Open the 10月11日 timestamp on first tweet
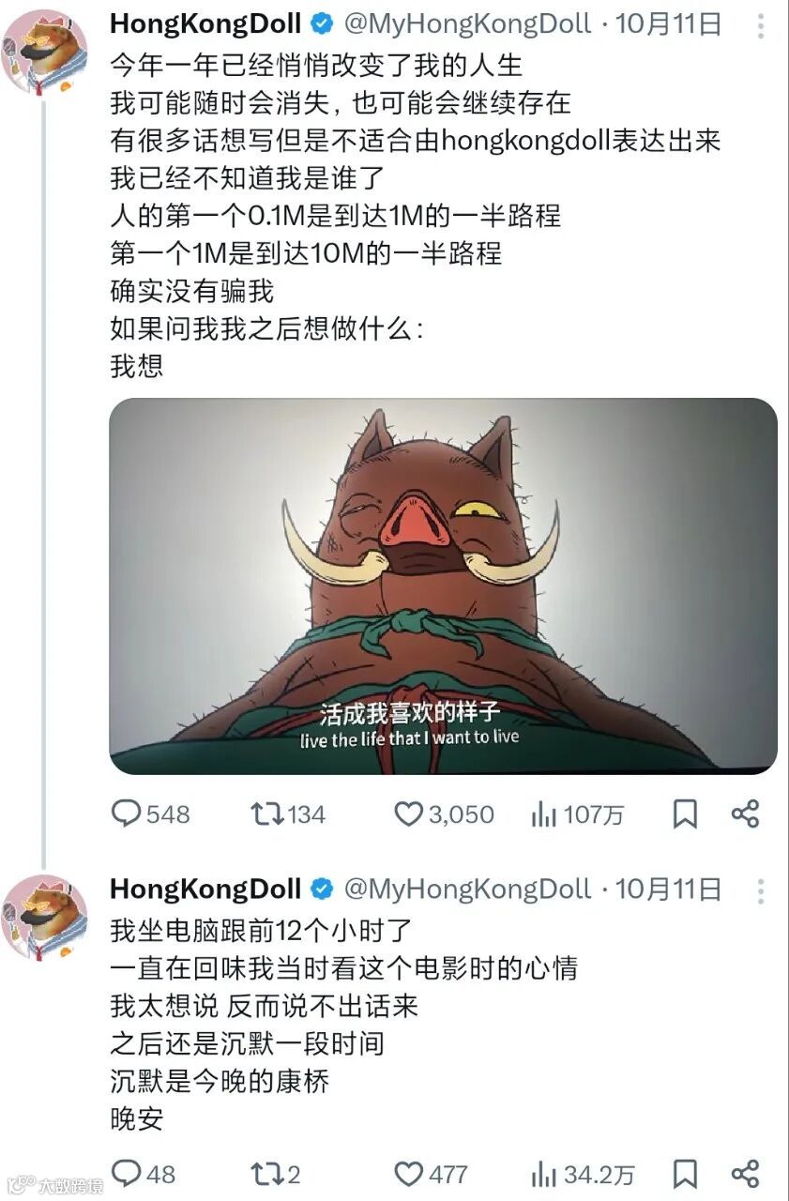The width and height of the screenshot is (789, 1201). (x=669, y=23)
